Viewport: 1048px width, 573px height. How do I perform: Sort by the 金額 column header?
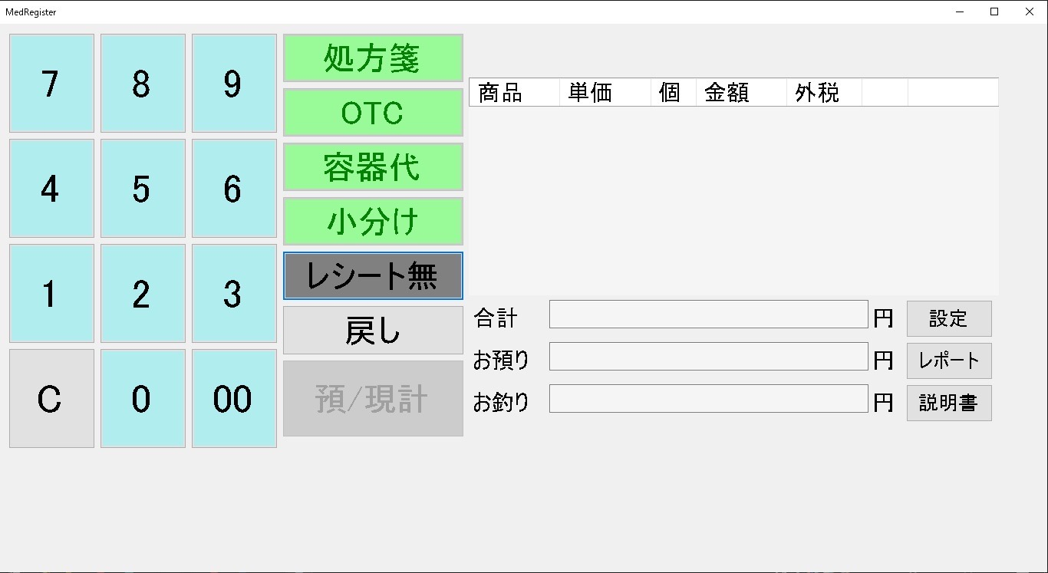pyautogui.click(x=741, y=92)
